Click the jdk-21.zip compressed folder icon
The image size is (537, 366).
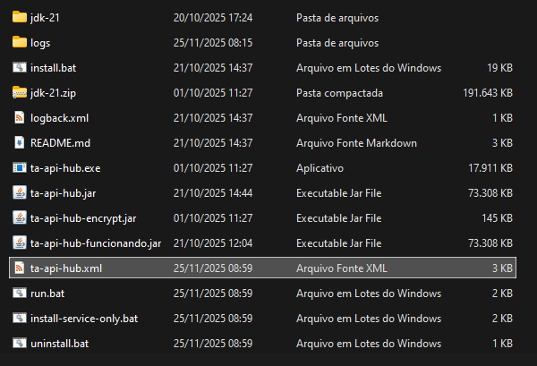click(x=20, y=92)
